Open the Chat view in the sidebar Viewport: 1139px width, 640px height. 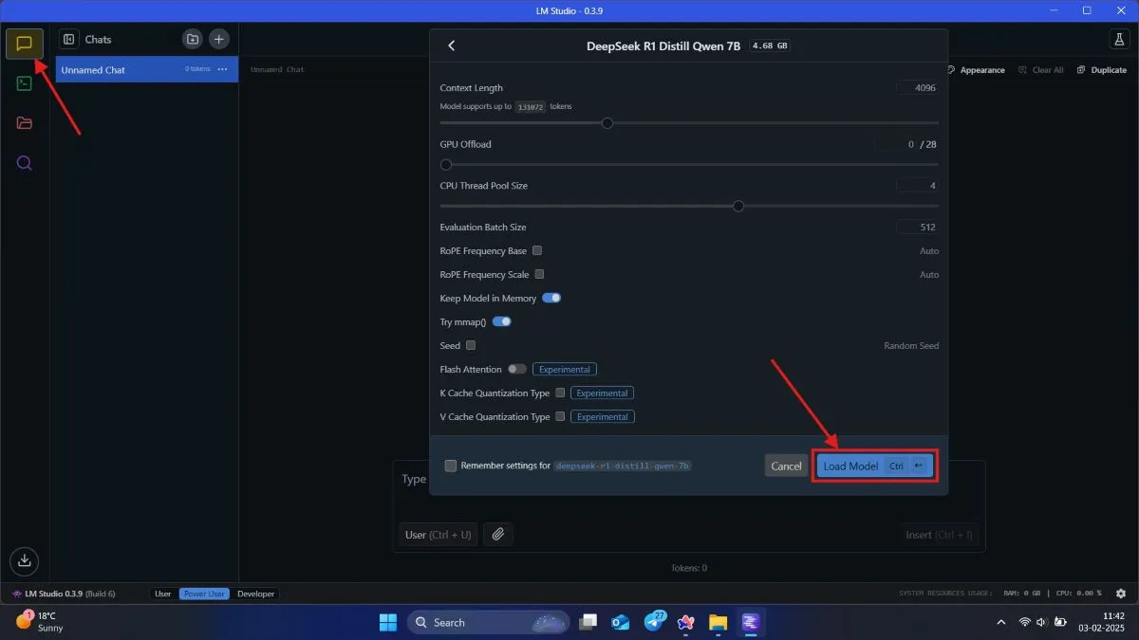25,44
